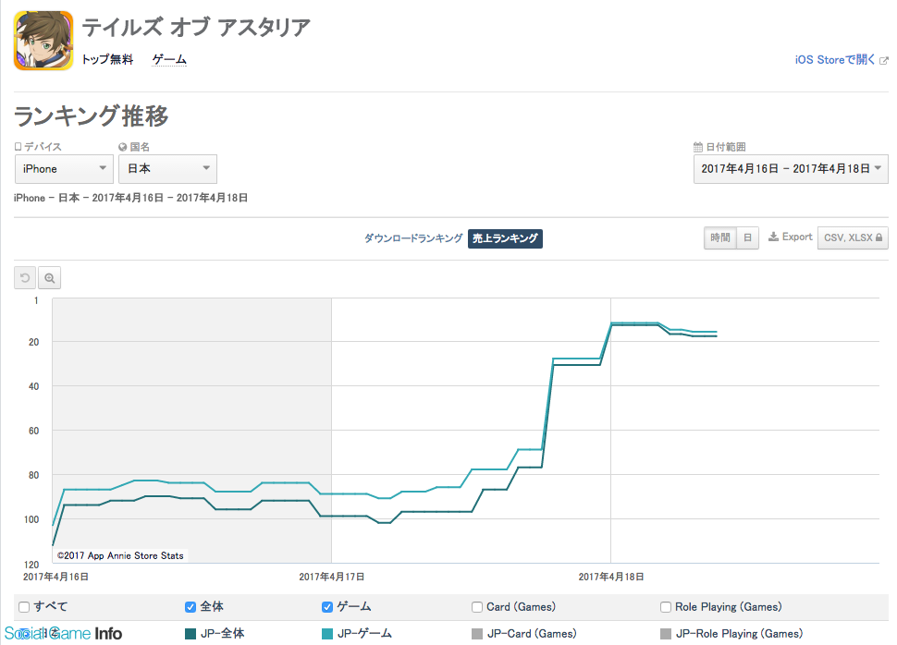The width and height of the screenshot is (897, 645).
Task: Click the ランキング推移 heading
Action: point(91,116)
